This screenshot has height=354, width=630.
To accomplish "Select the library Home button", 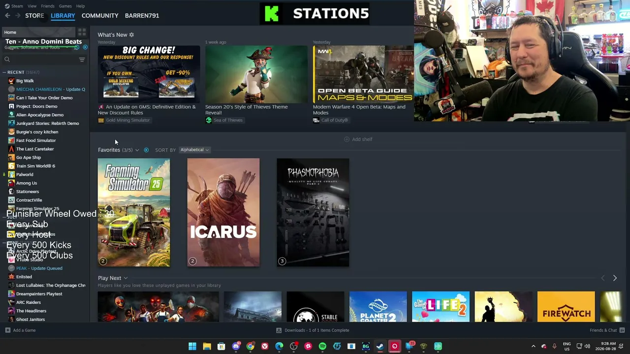I will coord(38,32).
